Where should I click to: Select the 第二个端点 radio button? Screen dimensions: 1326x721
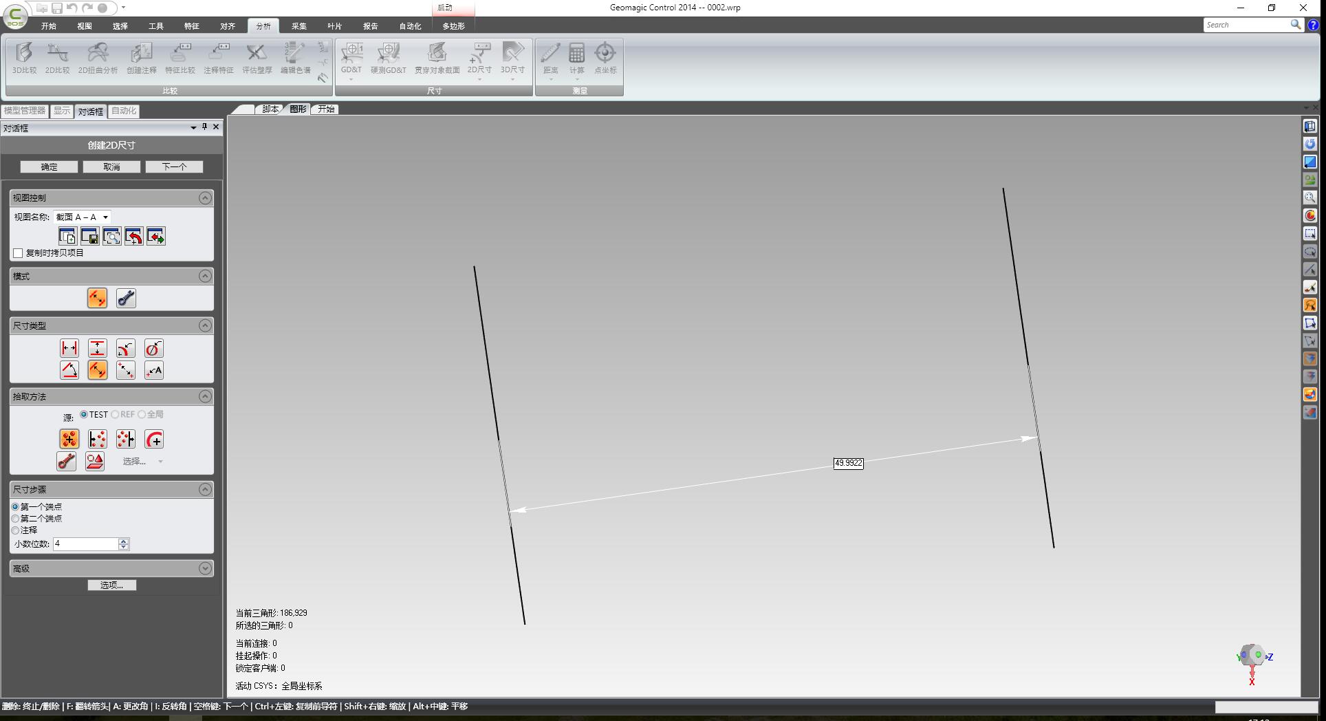[x=16, y=519]
